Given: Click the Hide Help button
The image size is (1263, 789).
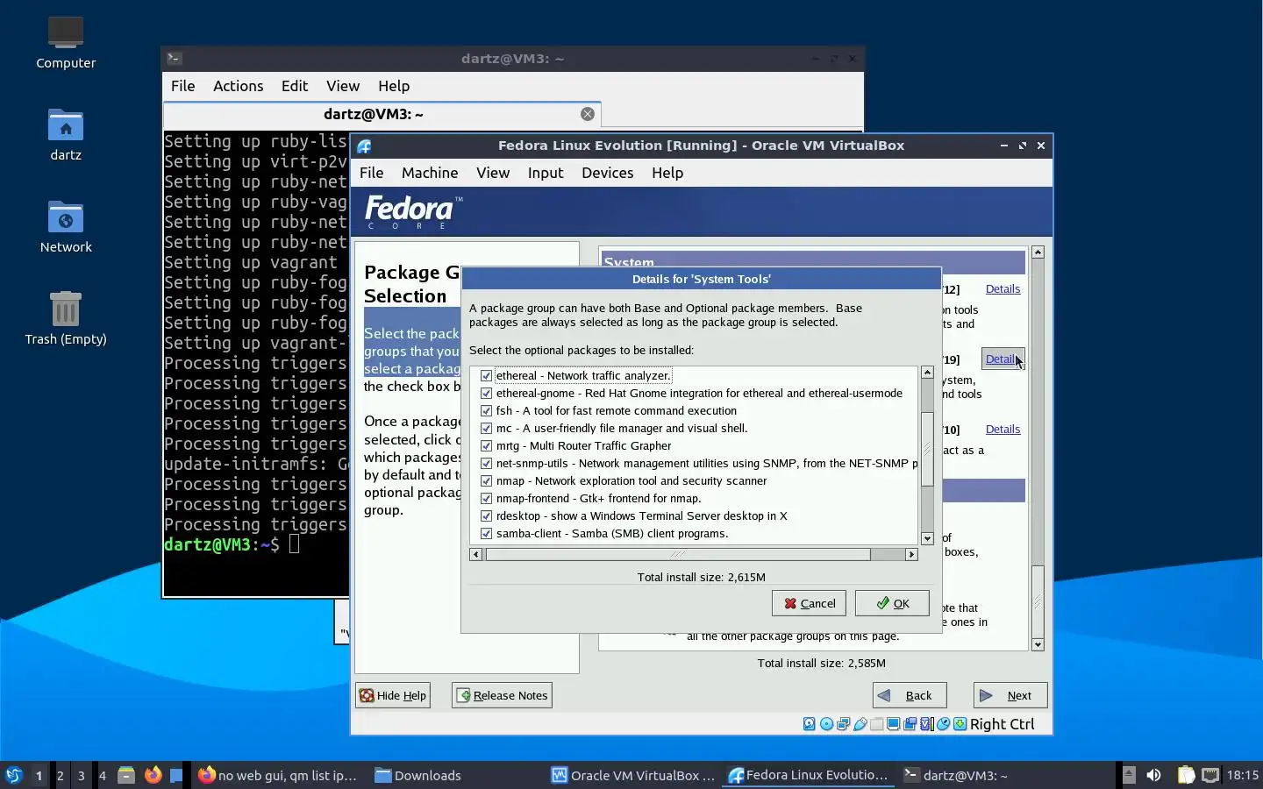Looking at the screenshot, I should click(x=393, y=695).
